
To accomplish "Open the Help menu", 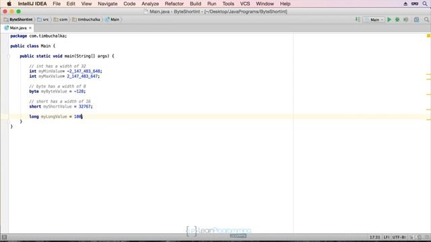I will pos(285,4).
